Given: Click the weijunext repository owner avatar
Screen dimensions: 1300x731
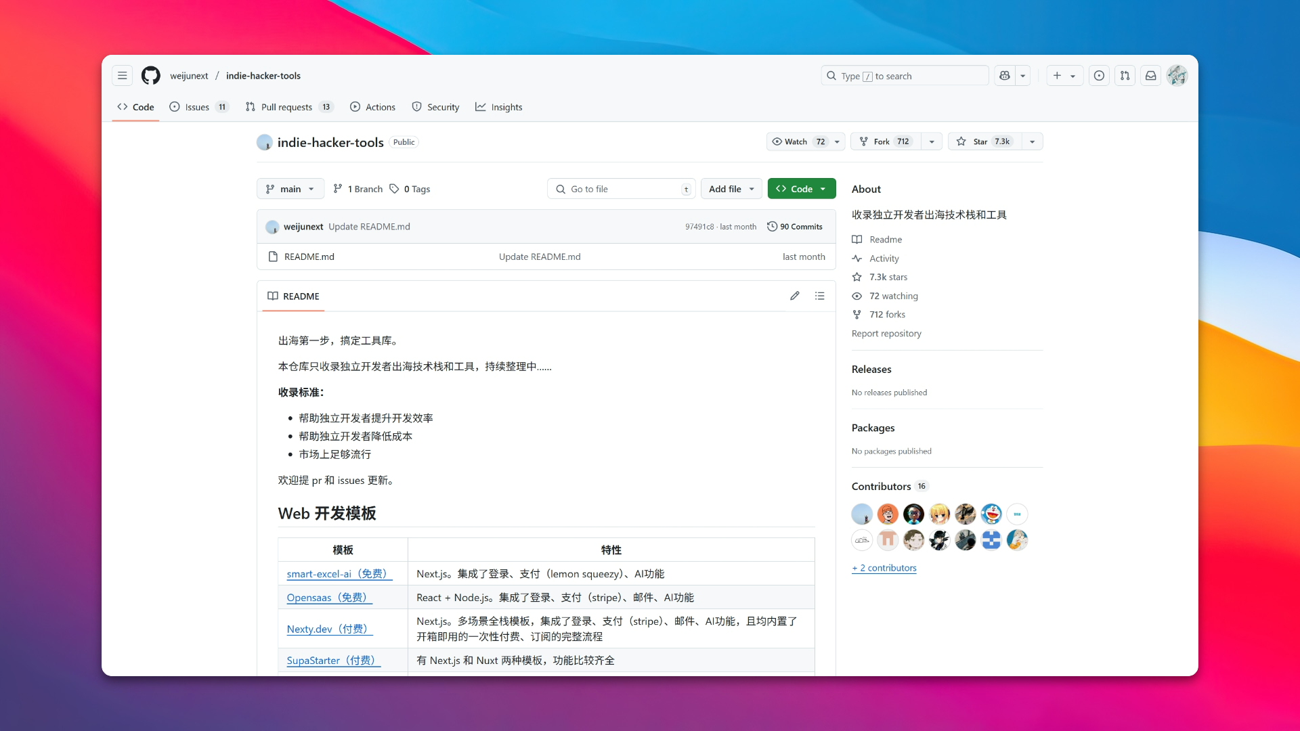Looking at the screenshot, I should pos(265,142).
